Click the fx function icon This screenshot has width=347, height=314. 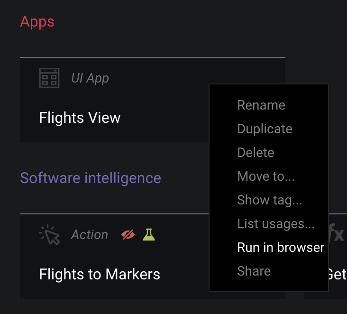(x=337, y=234)
